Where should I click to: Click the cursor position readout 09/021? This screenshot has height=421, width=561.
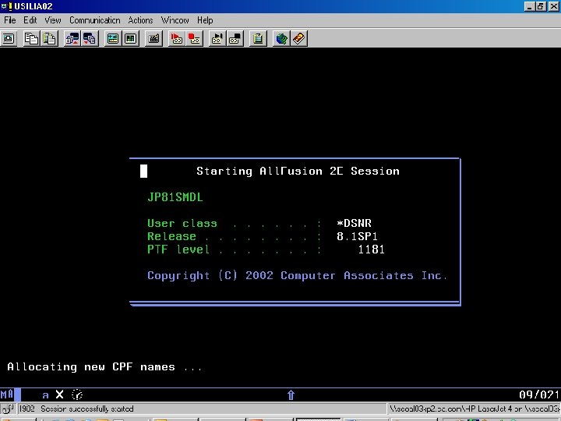[x=539, y=394]
